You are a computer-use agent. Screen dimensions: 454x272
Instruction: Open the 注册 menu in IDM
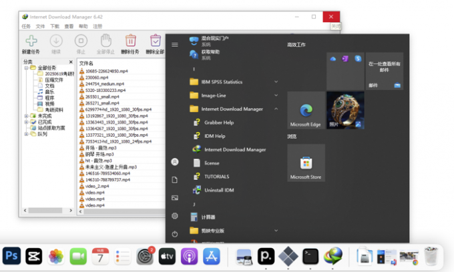pyautogui.click(x=97, y=26)
